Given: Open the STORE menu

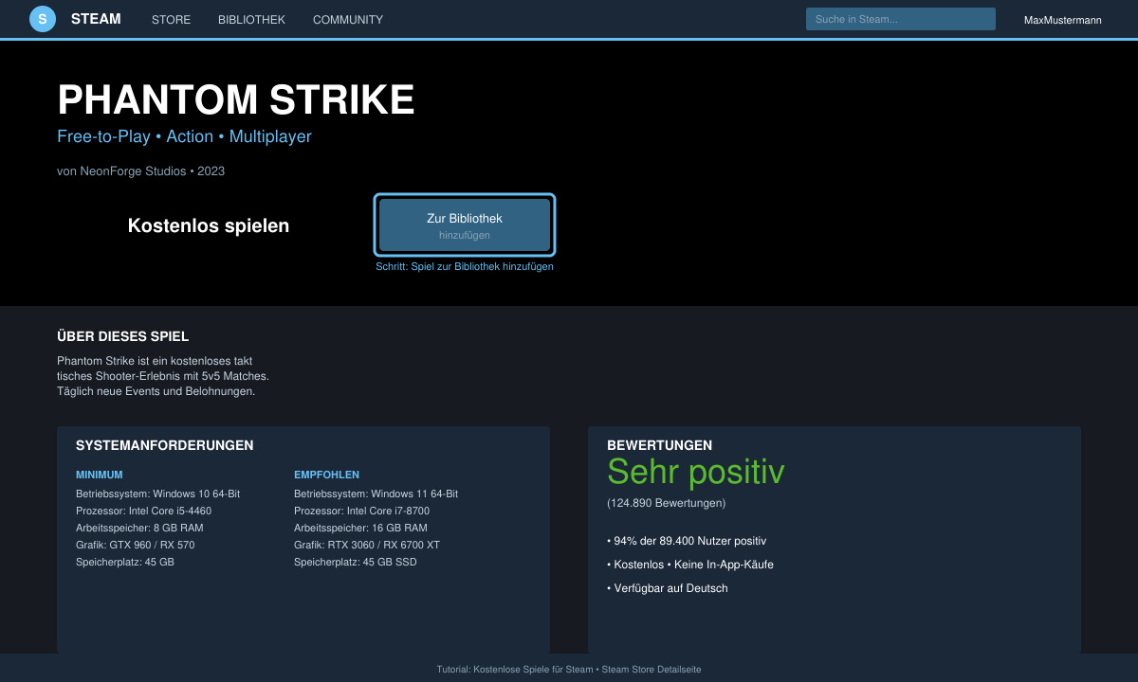Looking at the screenshot, I should 171,20.
